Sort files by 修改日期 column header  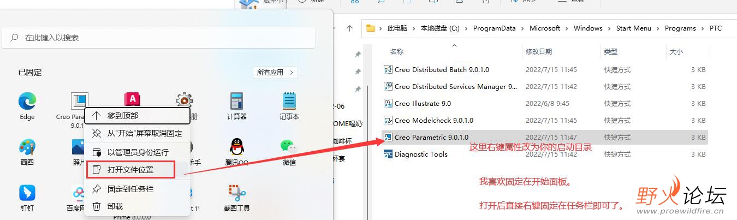coord(539,52)
